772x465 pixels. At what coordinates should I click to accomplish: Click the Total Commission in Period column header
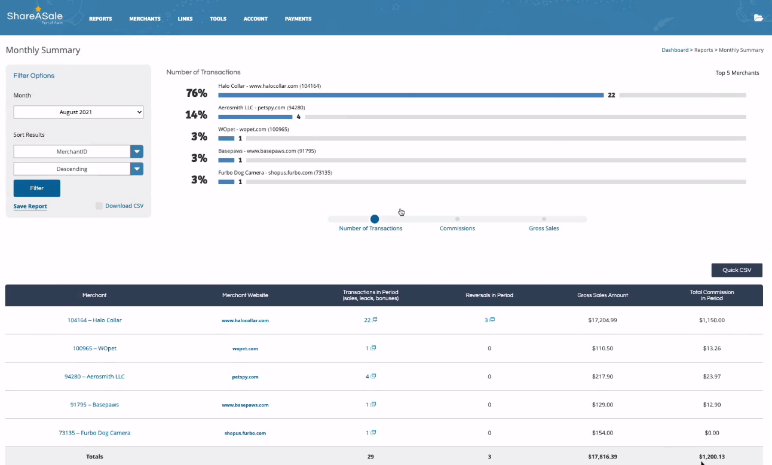tap(712, 295)
